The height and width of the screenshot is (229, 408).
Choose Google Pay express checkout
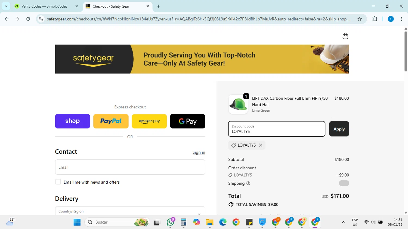pos(188,121)
